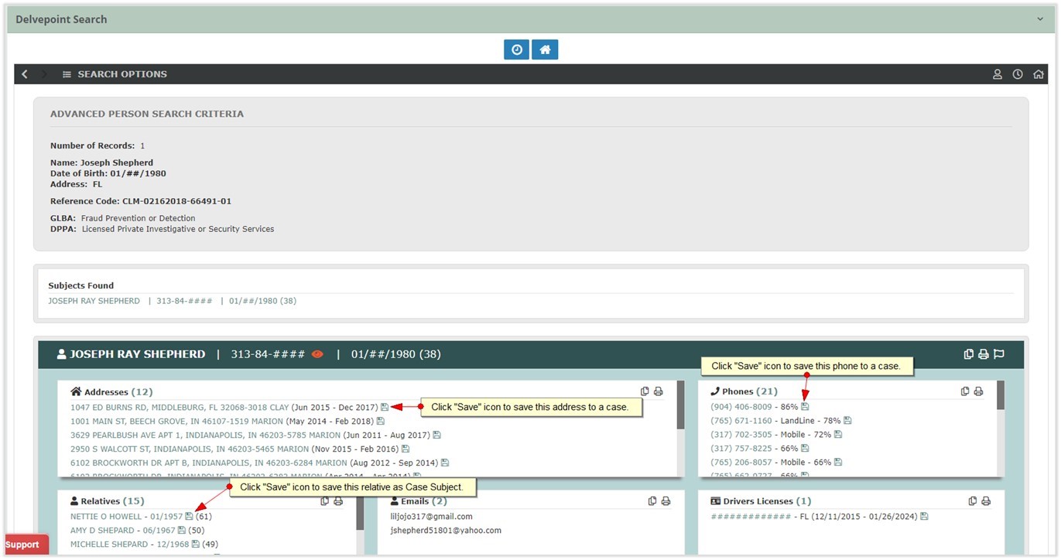Open JOSEPH RAY SHEPHERD subject found link
The height and width of the screenshot is (560, 1061).
click(x=94, y=301)
